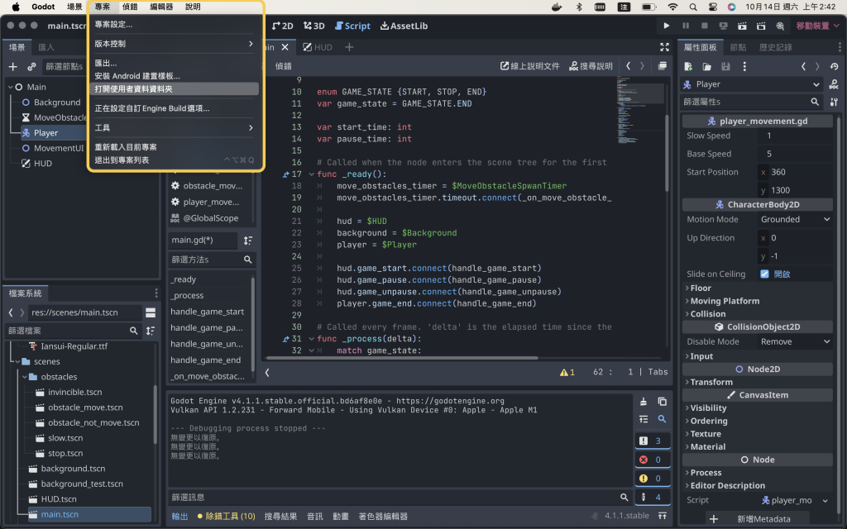This screenshot has height=529, width=847.
Task: Add child node plus icon in scene dock
Action: pos(13,66)
